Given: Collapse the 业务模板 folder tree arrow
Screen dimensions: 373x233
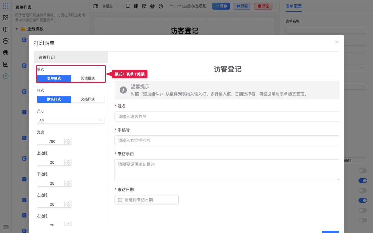Looking at the screenshot, I should click(17, 29).
